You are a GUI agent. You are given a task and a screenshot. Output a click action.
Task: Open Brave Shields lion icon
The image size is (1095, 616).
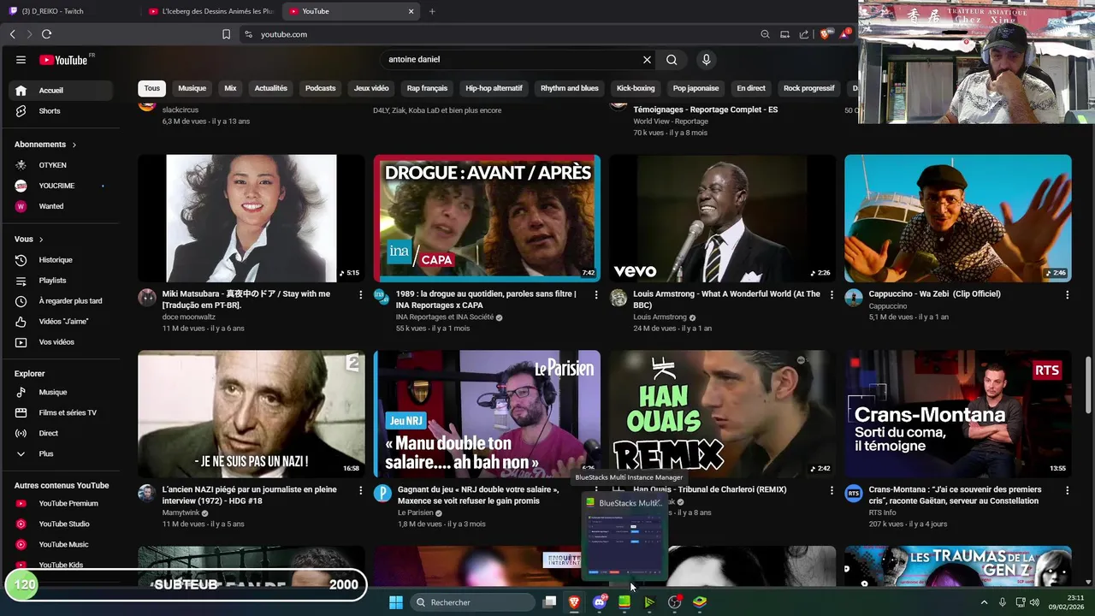pyautogui.click(x=825, y=34)
